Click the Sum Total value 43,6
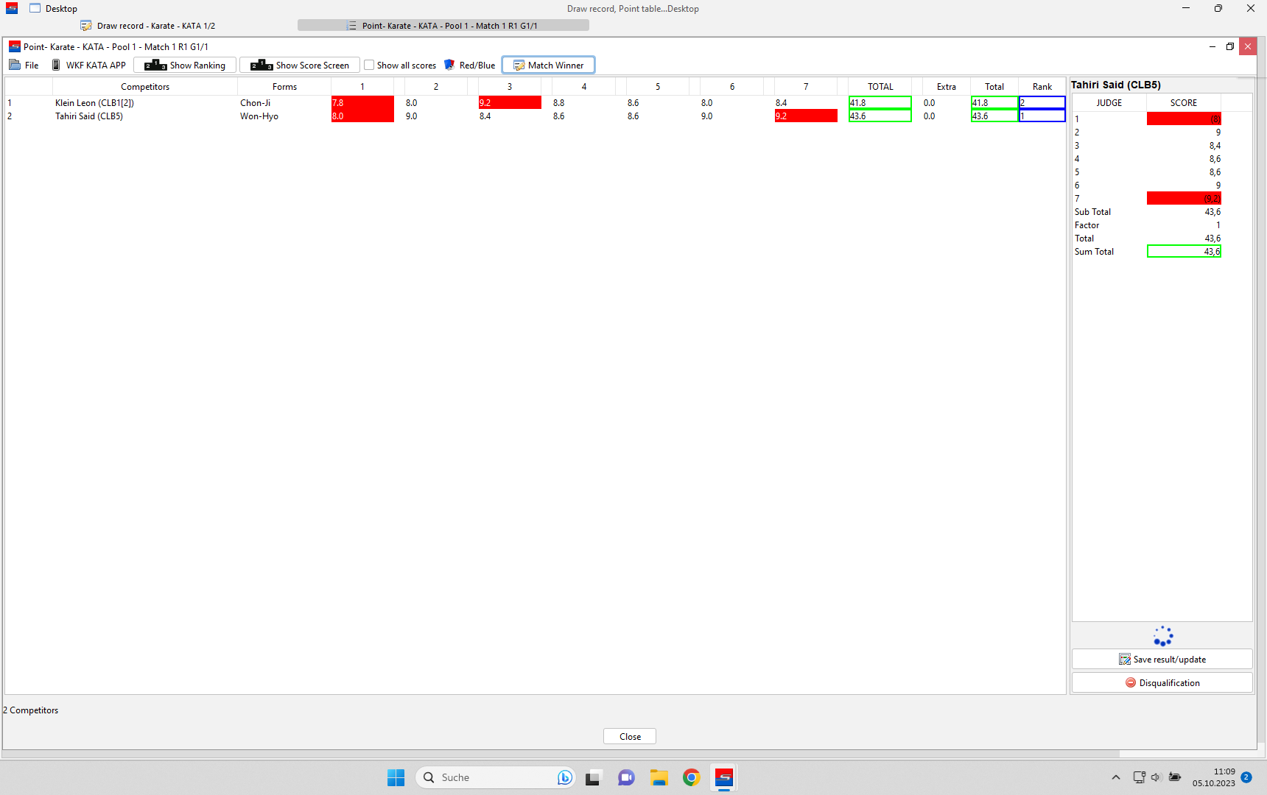Screen dimensions: 1267x795 point(1184,252)
